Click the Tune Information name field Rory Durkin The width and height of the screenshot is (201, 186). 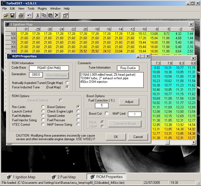point(128,68)
